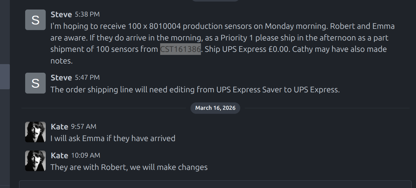
Task: Click Steve's avatar on the 5:38 PM message
Action: (x=35, y=20)
